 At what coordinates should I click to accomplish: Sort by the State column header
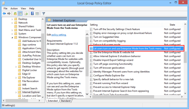click(x=172, y=25)
